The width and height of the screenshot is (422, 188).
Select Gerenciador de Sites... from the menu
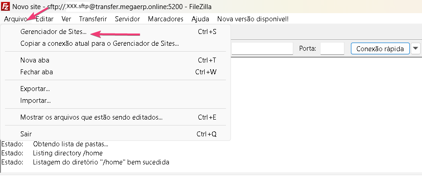click(x=53, y=32)
